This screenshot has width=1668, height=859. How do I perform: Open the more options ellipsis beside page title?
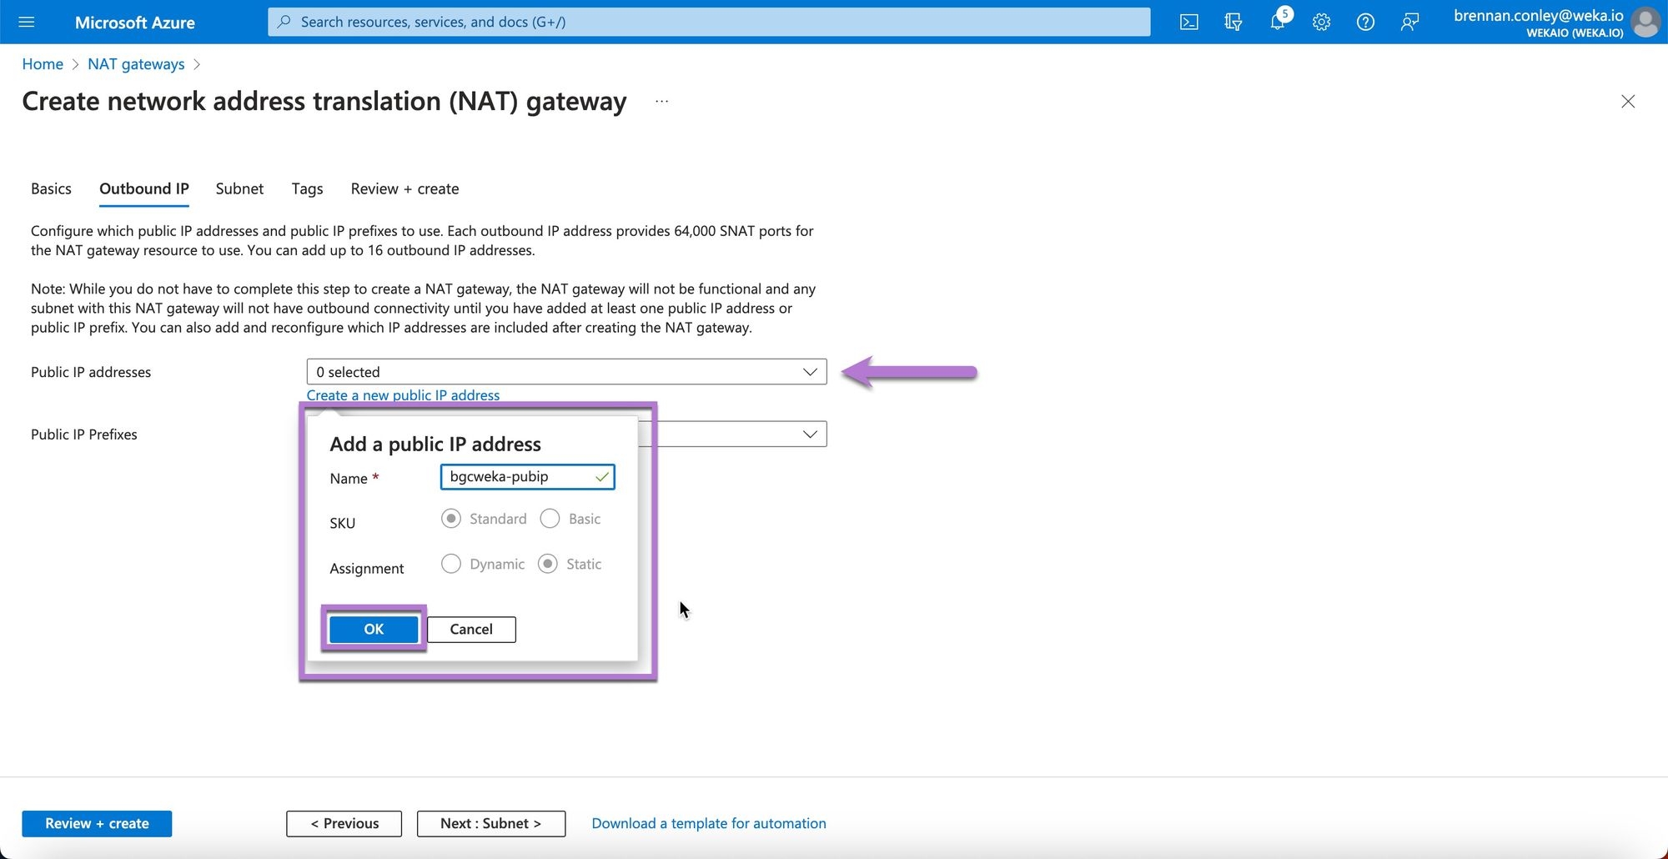click(661, 102)
